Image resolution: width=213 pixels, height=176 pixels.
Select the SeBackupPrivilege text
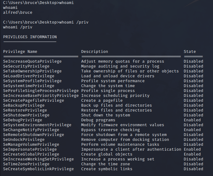(x=24, y=105)
